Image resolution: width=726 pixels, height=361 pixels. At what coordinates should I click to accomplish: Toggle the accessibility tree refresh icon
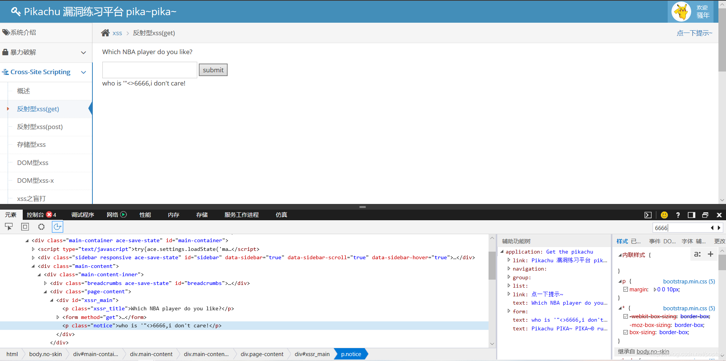[58, 227]
